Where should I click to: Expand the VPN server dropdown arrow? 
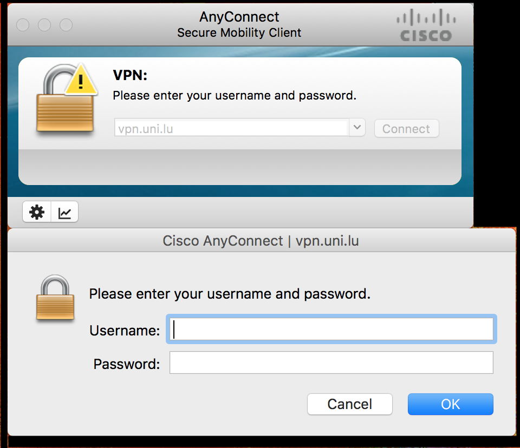356,128
